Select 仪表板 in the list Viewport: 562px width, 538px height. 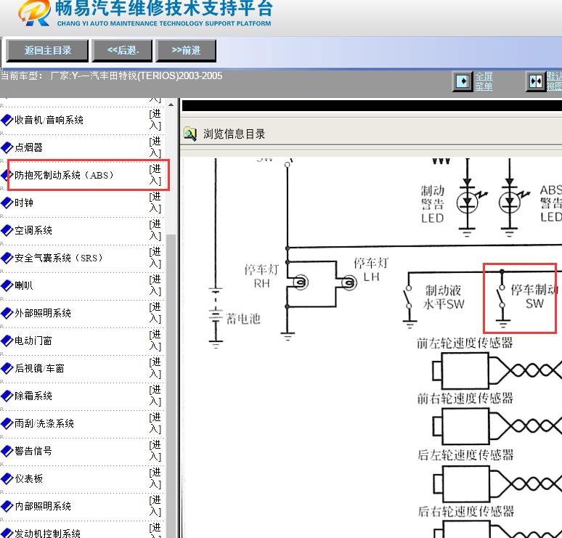point(28,479)
